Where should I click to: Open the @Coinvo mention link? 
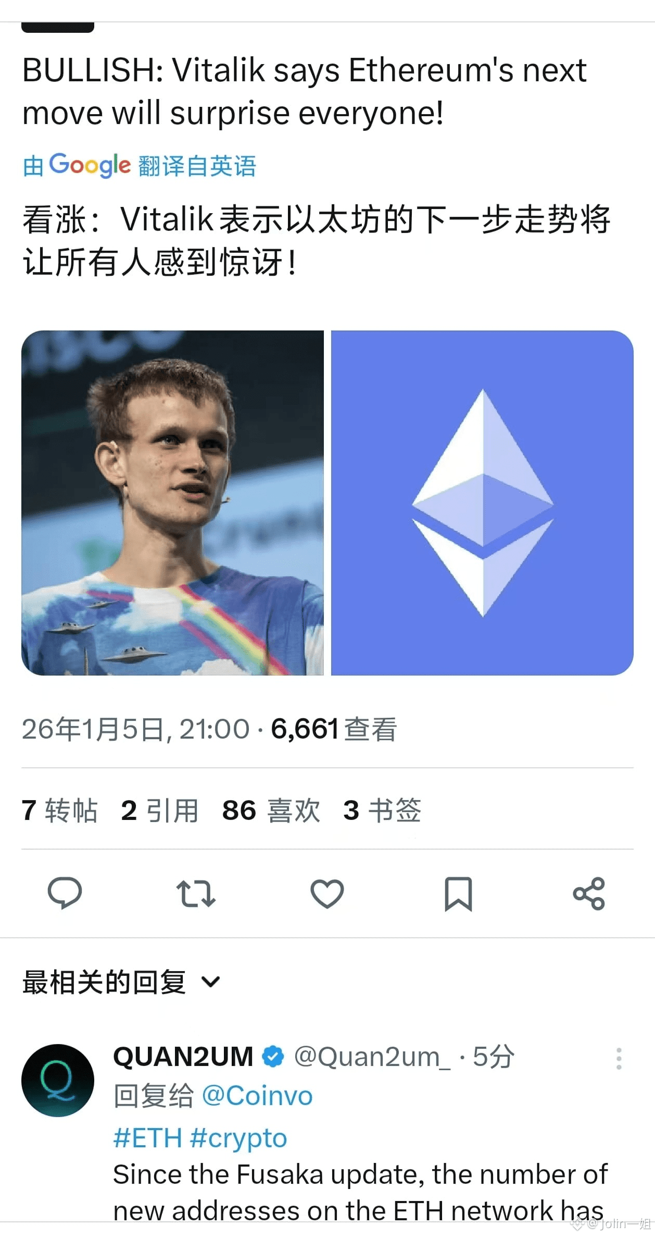[257, 1095]
